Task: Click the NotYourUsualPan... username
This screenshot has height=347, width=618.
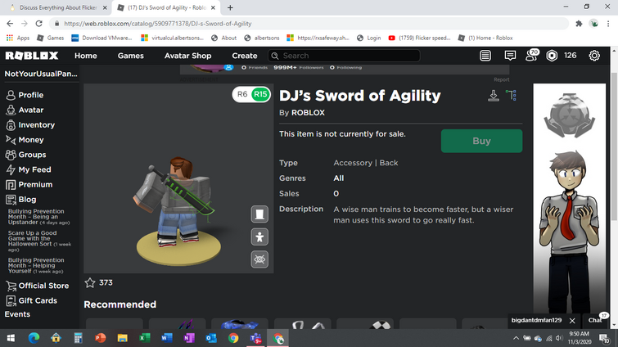Action: [41, 74]
